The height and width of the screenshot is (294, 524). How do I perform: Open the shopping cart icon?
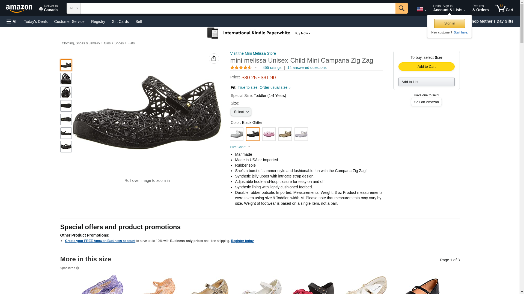coord(504,8)
